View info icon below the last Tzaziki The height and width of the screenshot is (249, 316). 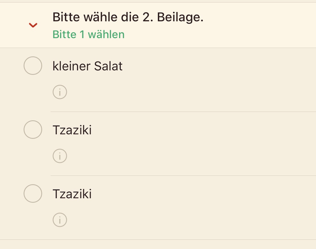click(x=60, y=220)
